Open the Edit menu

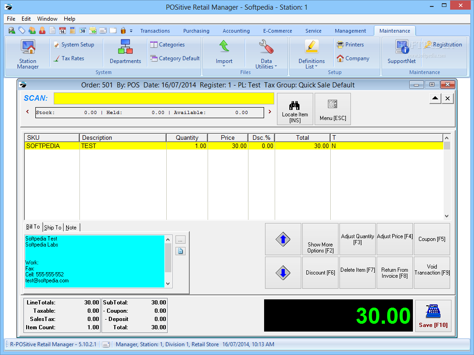click(x=26, y=19)
